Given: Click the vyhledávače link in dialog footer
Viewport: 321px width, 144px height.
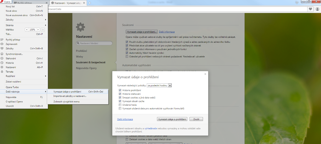Looking at the screenshot, I should pyautogui.click(x=151, y=128).
